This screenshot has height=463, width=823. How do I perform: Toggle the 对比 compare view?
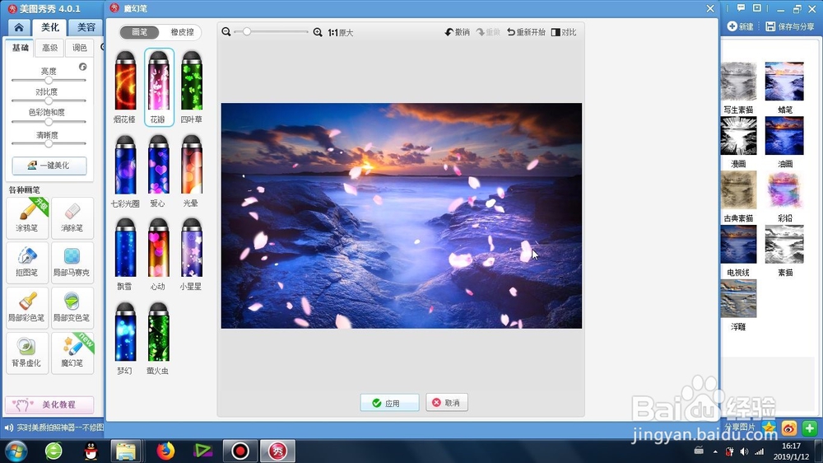564,32
